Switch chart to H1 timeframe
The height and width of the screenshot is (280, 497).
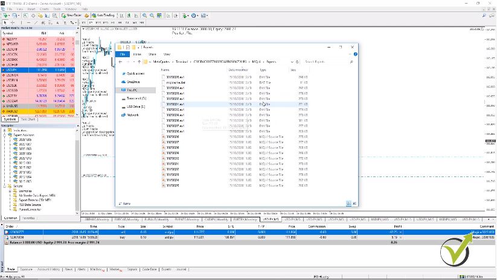coord(113,23)
